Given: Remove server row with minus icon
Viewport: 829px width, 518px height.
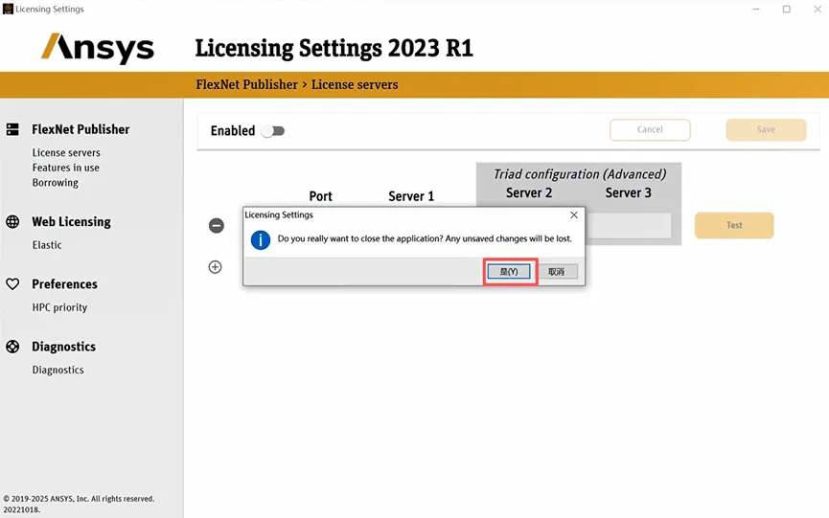Looking at the screenshot, I should (217, 226).
